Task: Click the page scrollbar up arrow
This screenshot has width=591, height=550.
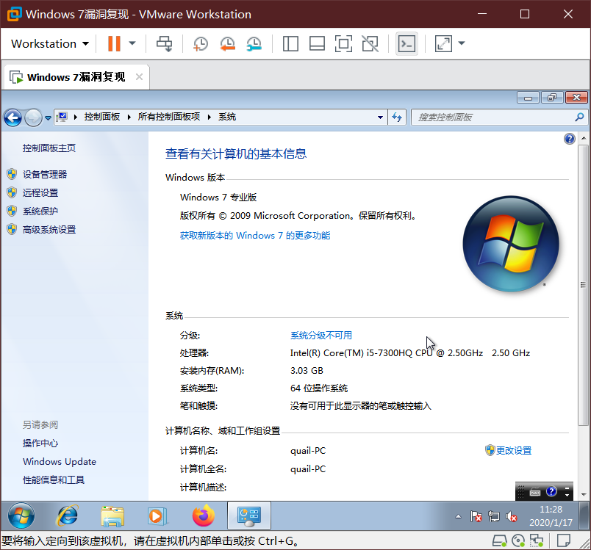Action: [x=584, y=138]
